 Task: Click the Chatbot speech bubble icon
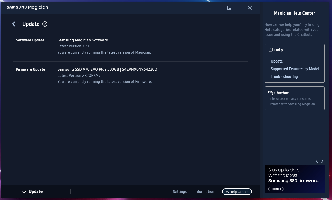click(271, 93)
